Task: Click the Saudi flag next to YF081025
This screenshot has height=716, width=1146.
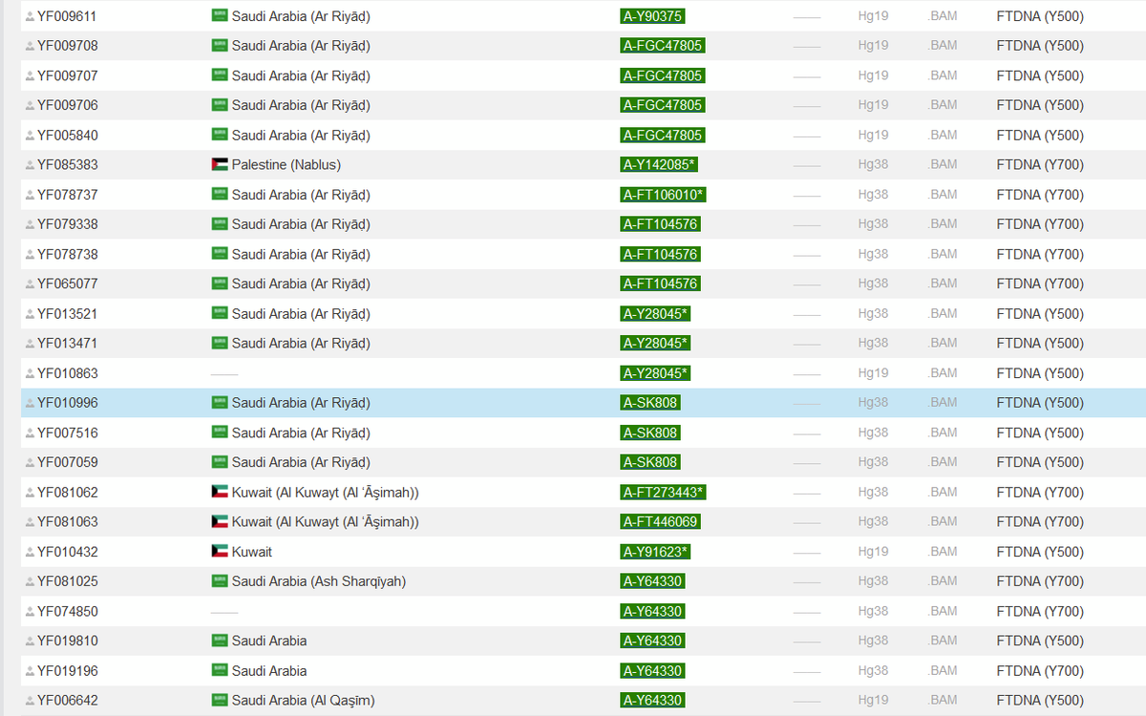Action: pyautogui.click(x=220, y=580)
